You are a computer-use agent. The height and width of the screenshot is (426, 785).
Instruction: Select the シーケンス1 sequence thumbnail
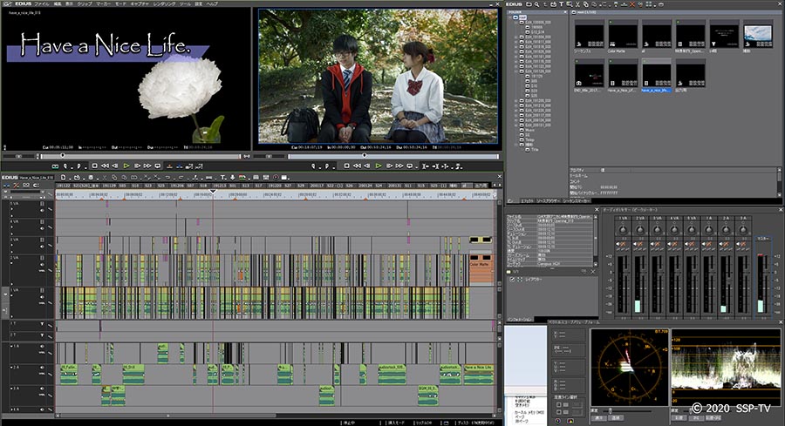point(589,35)
